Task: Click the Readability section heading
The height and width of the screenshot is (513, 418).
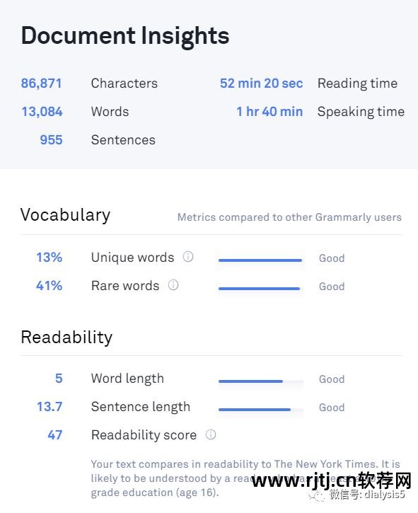Action: tap(66, 338)
